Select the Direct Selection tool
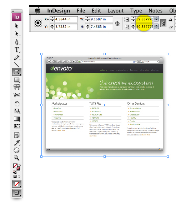This screenshot has width=176, height=208. 16,34
